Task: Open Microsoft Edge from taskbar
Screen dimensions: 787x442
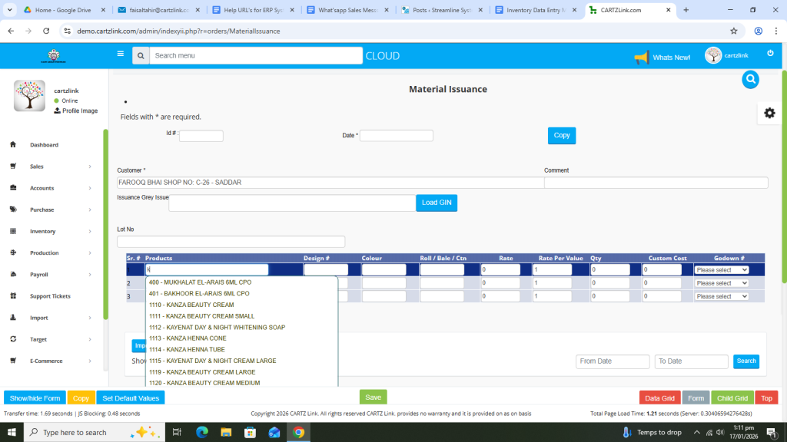Action: click(x=202, y=432)
